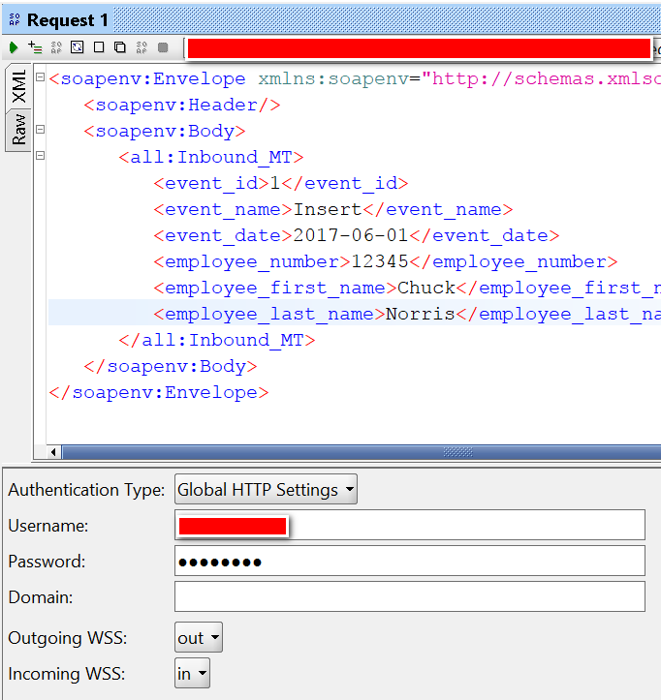Click the first name value Chuck
The width and height of the screenshot is (661, 700).
(x=425, y=288)
